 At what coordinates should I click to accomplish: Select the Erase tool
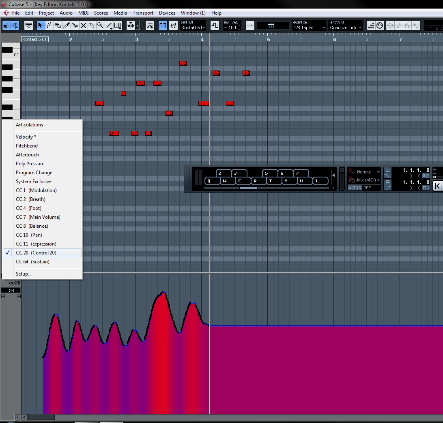click(58, 26)
